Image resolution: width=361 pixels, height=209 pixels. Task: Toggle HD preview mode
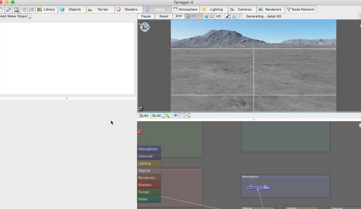coord(219,16)
